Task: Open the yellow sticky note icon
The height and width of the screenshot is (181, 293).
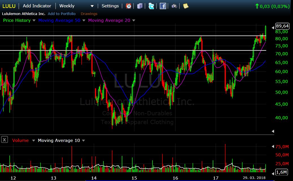Action: [186, 6]
